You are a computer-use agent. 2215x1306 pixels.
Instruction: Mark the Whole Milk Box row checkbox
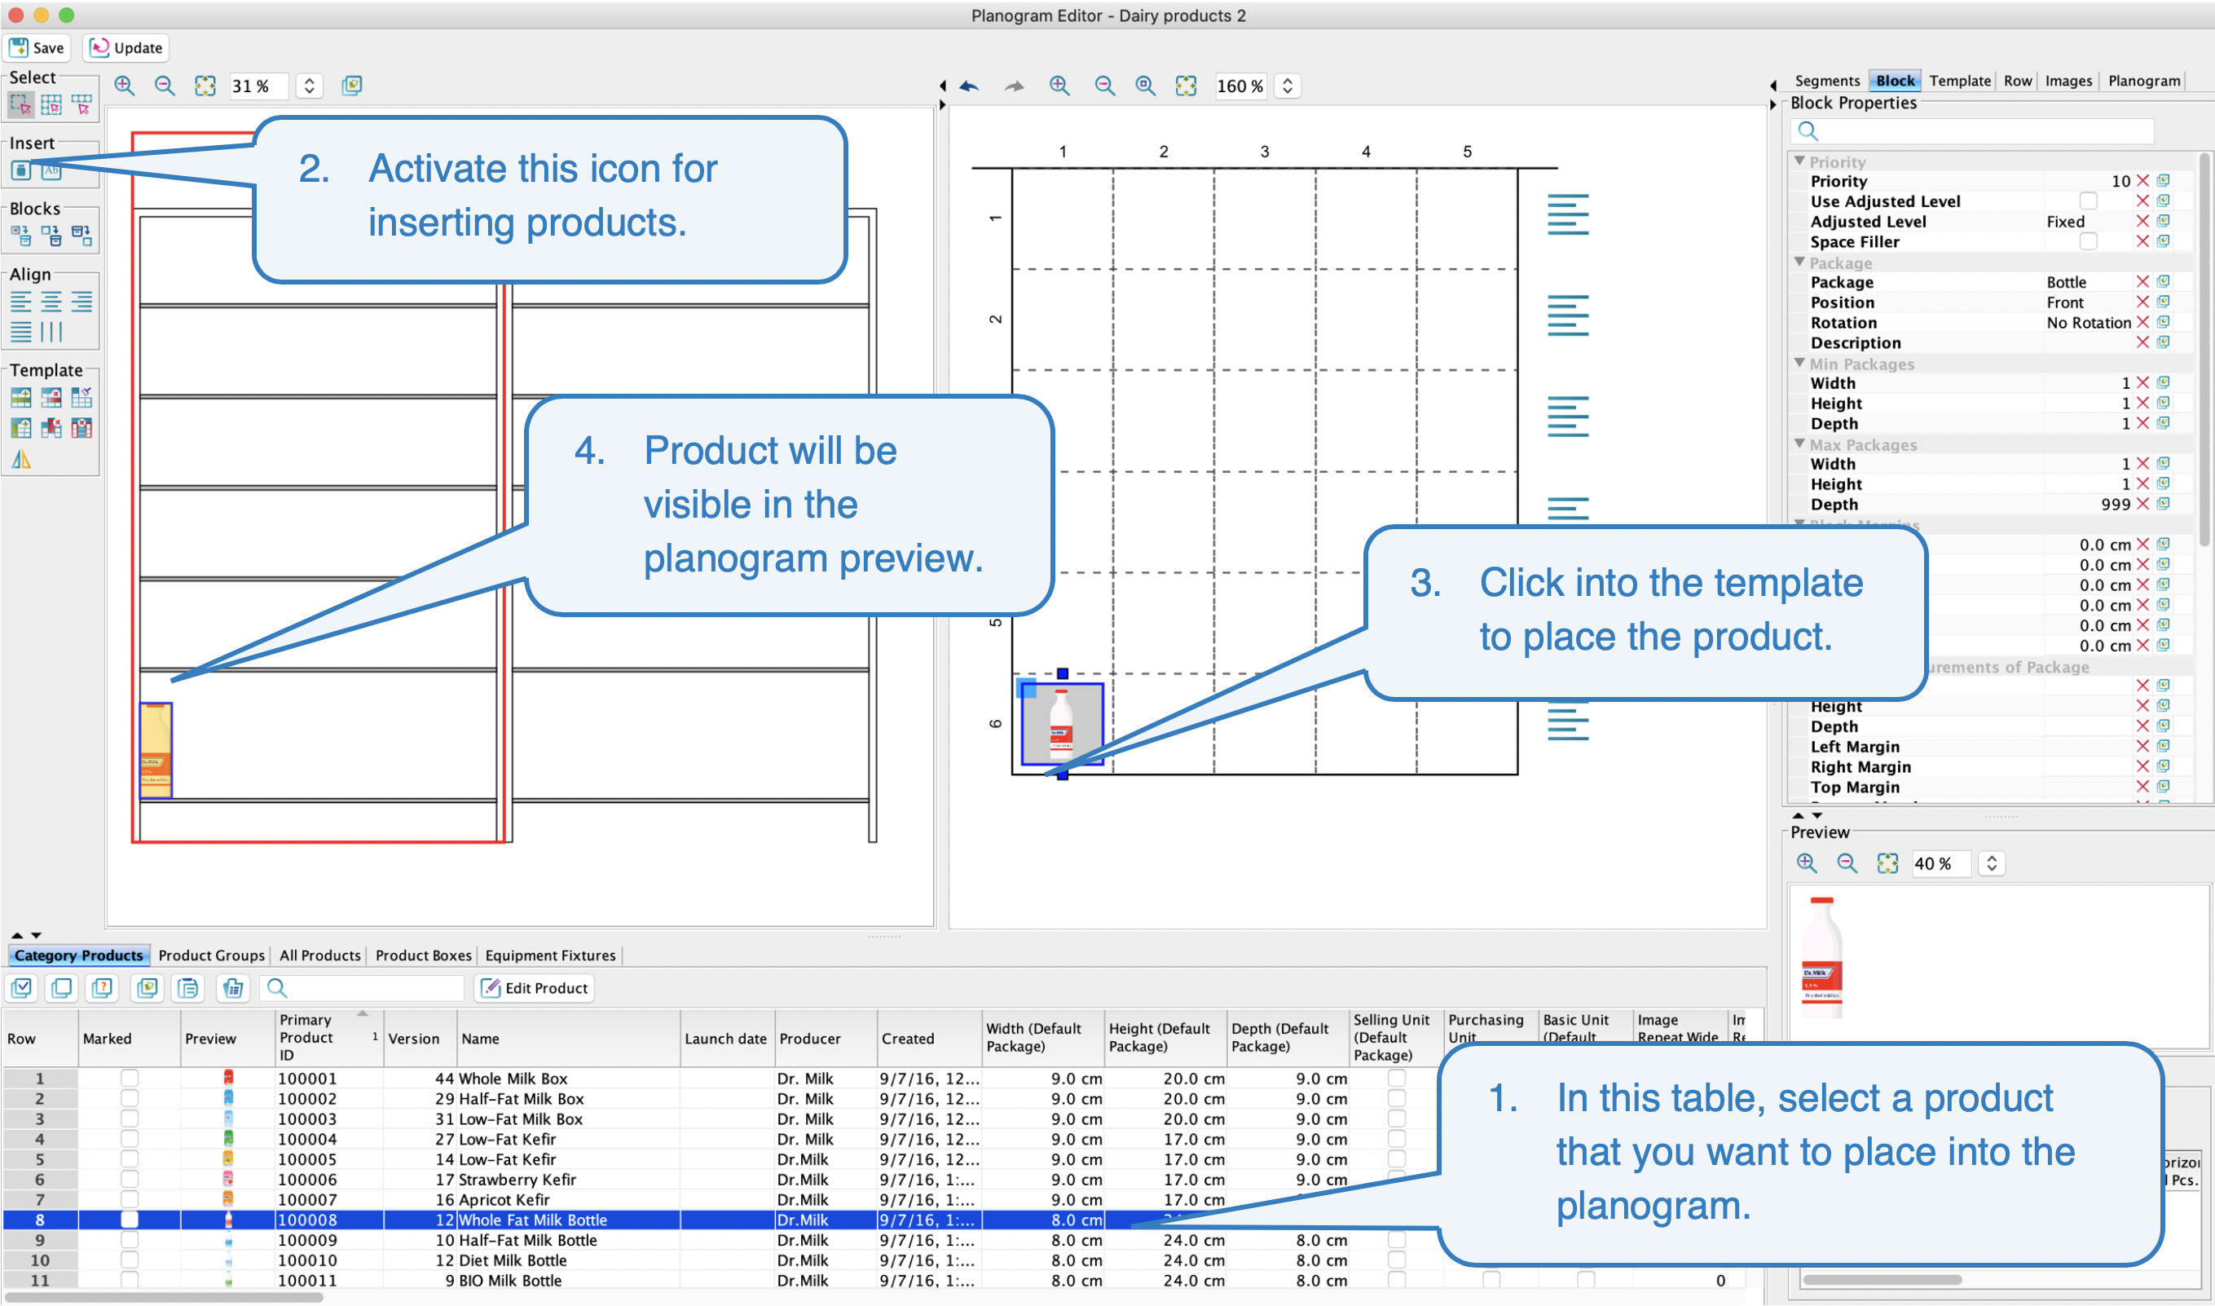[130, 1078]
